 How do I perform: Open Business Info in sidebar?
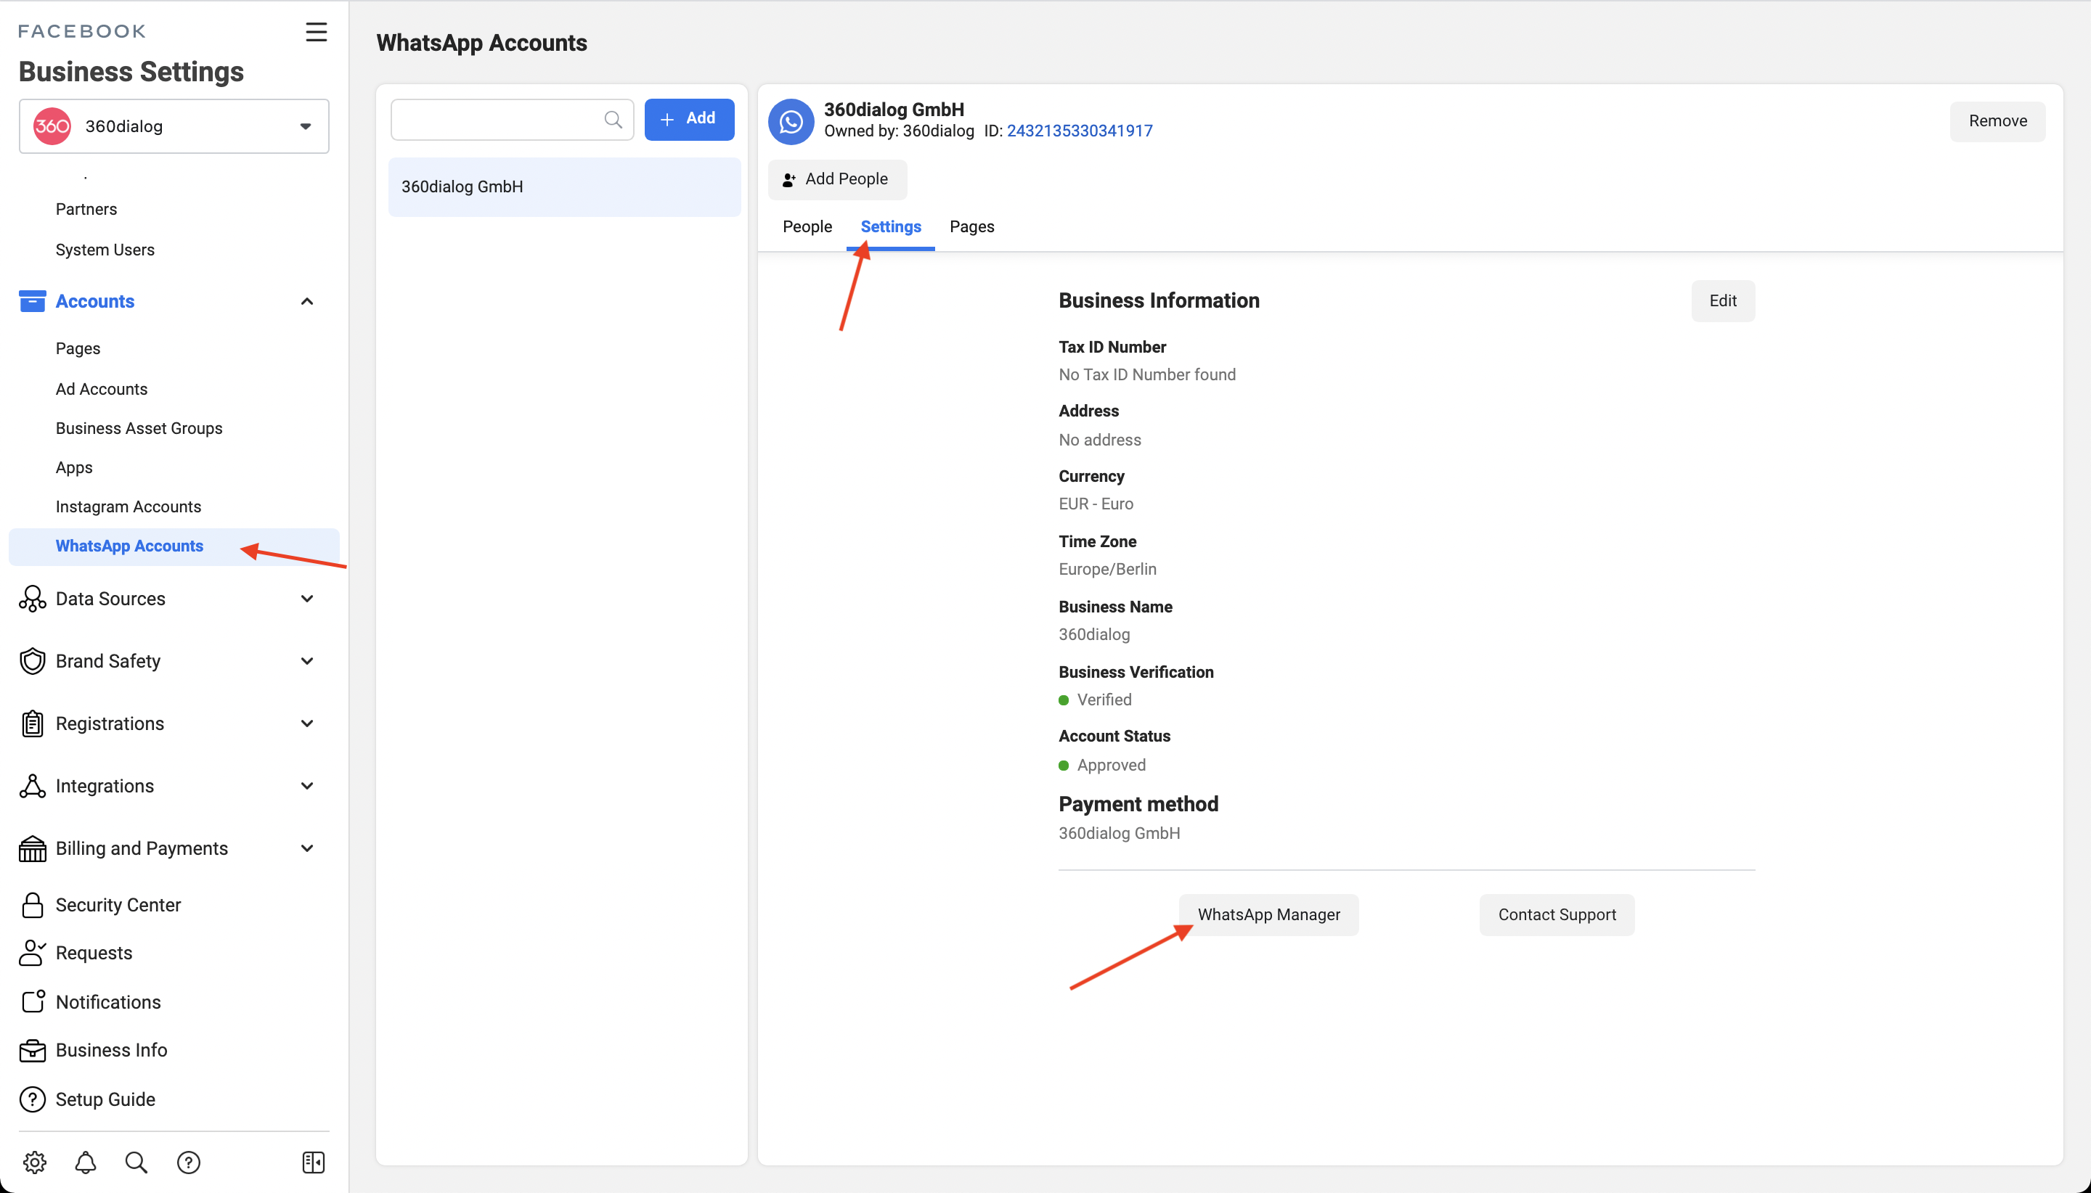[112, 1049]
